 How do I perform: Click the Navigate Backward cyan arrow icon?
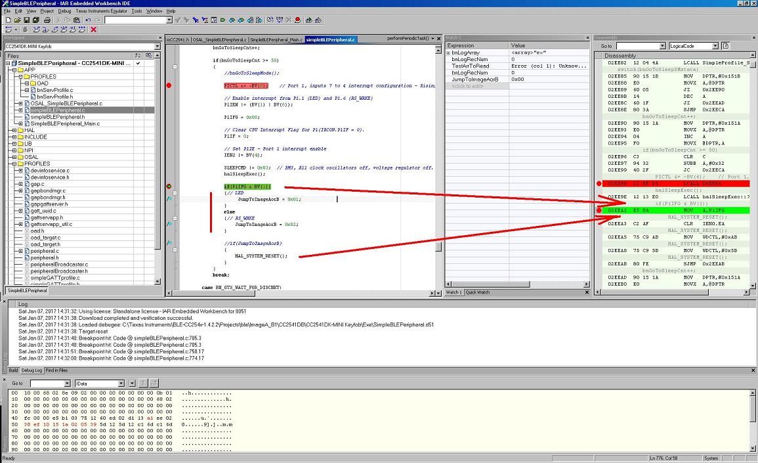[x=232, y=20]
